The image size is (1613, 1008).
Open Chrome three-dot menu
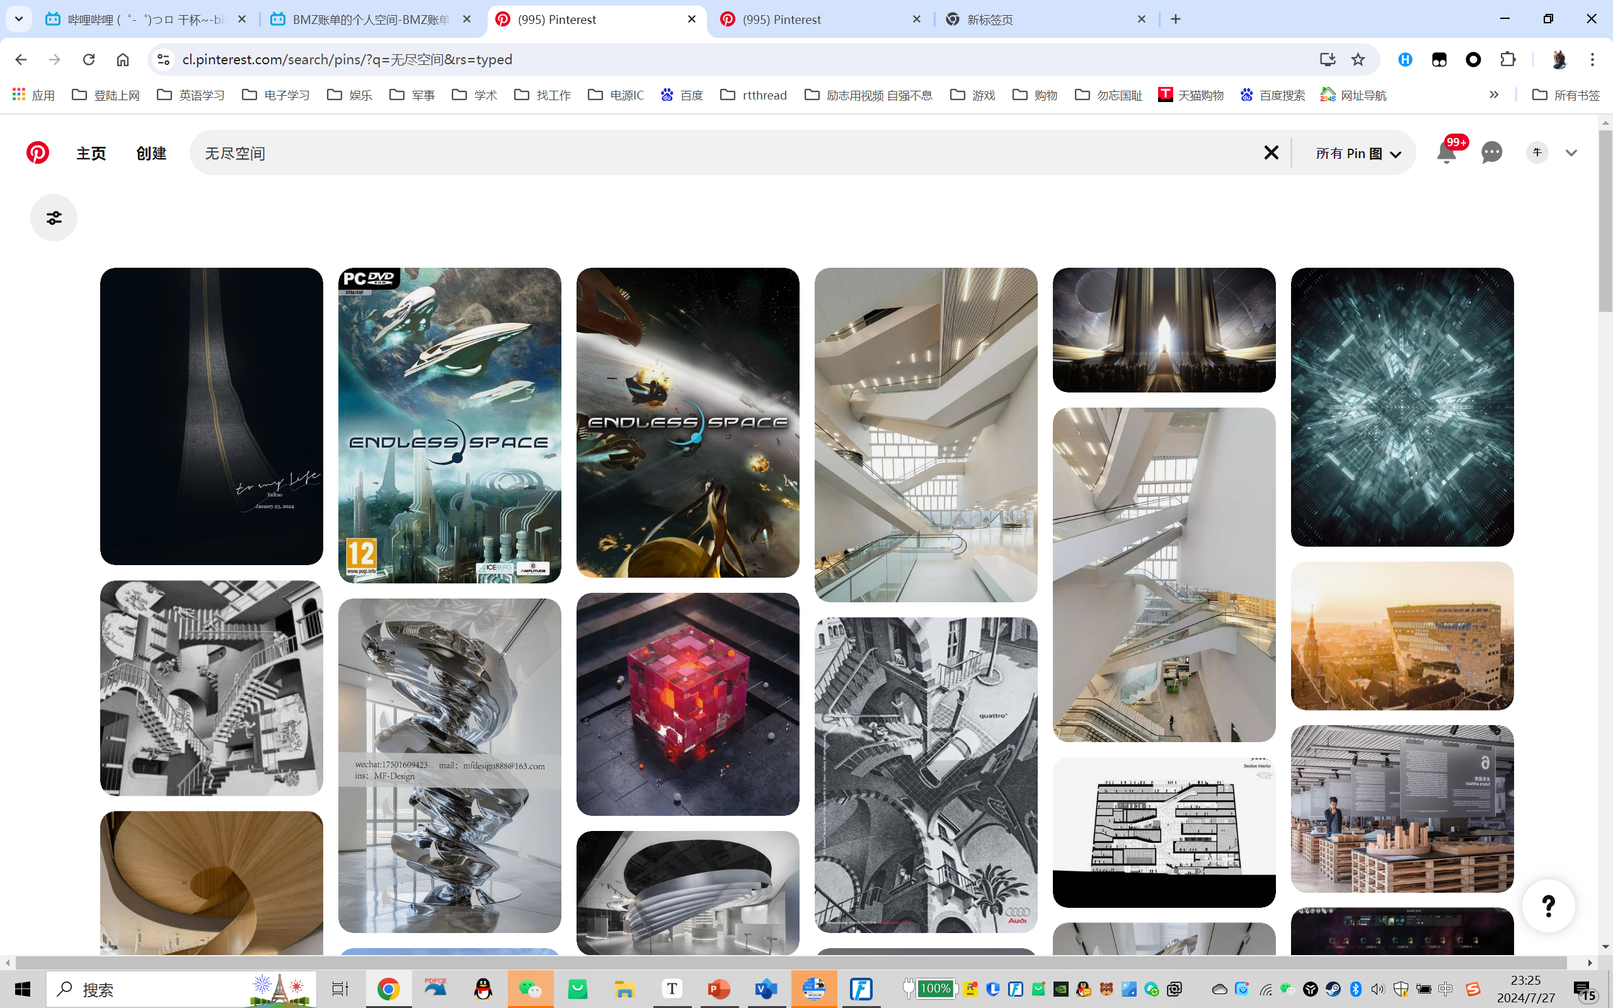tap(1592, 59)
